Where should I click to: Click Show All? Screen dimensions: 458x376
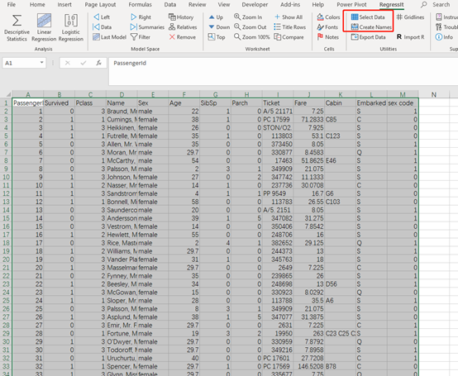click(289, 17)
